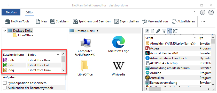
Task: Select Anmeldung am Klassenraum script
Action: click(x=170, y=68)
